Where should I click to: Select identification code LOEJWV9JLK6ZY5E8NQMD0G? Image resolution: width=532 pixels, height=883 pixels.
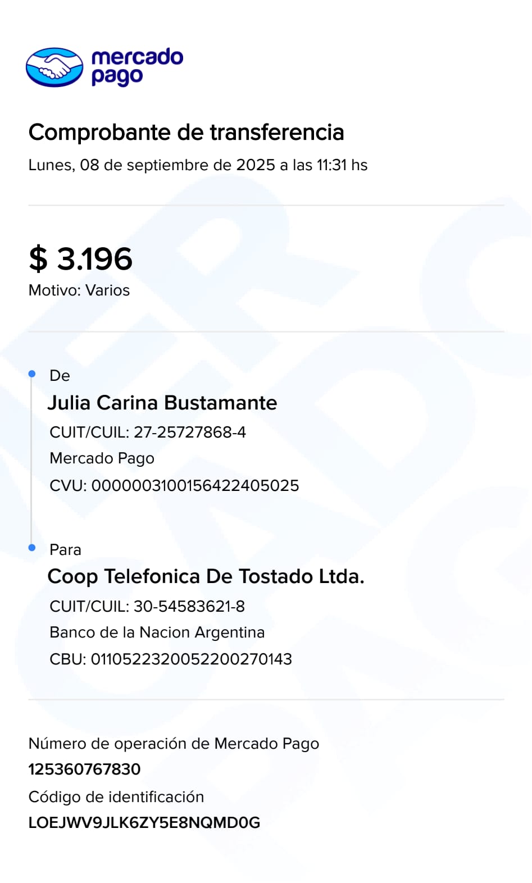tap(144, 823)
